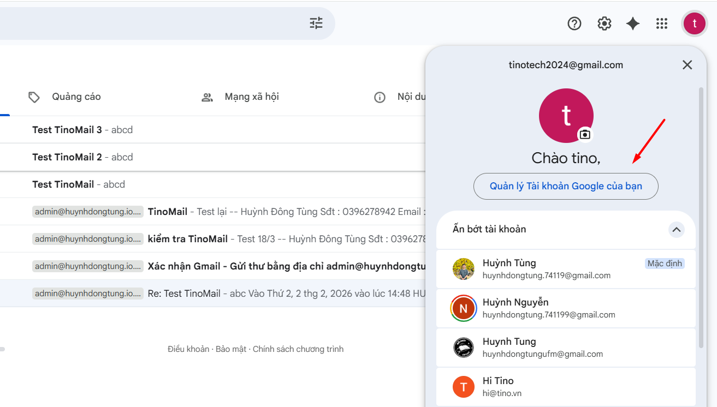Click the Ẩn bớt tài khoản label
The image size is (717, 407).
coord(489,229)
